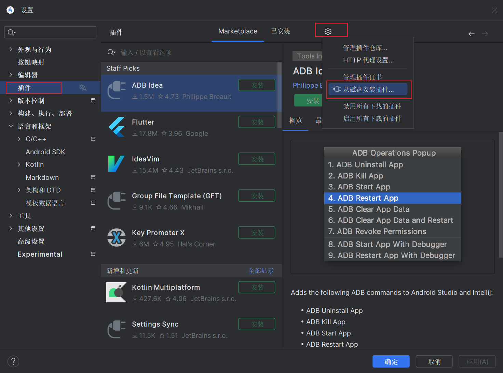Click the IdeaVim plugin logo icon
Screen dimensions: 503x373
pyautogui.click(x=117, y=164)
